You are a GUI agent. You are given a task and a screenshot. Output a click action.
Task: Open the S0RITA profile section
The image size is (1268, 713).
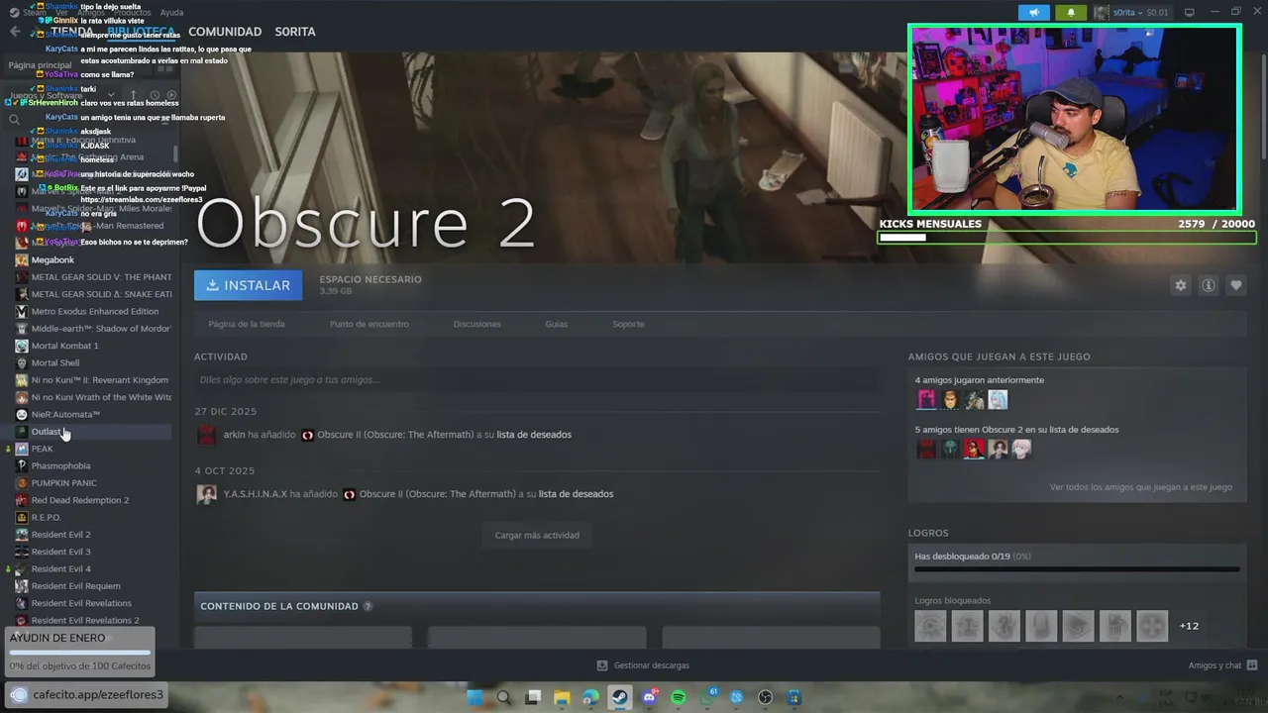[x=295, y=32]
